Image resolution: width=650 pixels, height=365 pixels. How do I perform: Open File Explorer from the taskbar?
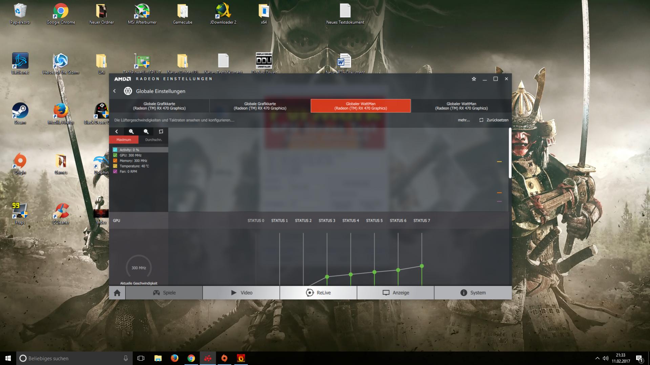(158, 358)
